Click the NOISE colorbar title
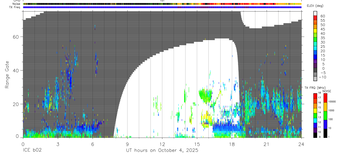The height and width of the screenshot is (156, 339). [x=327, y=91]
